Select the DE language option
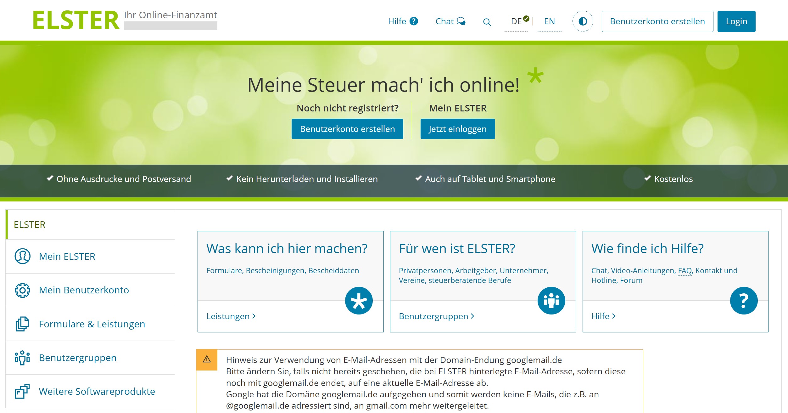The width and height of the screenshot is (788, 413). pyautogui.click(x=517, y=21)
